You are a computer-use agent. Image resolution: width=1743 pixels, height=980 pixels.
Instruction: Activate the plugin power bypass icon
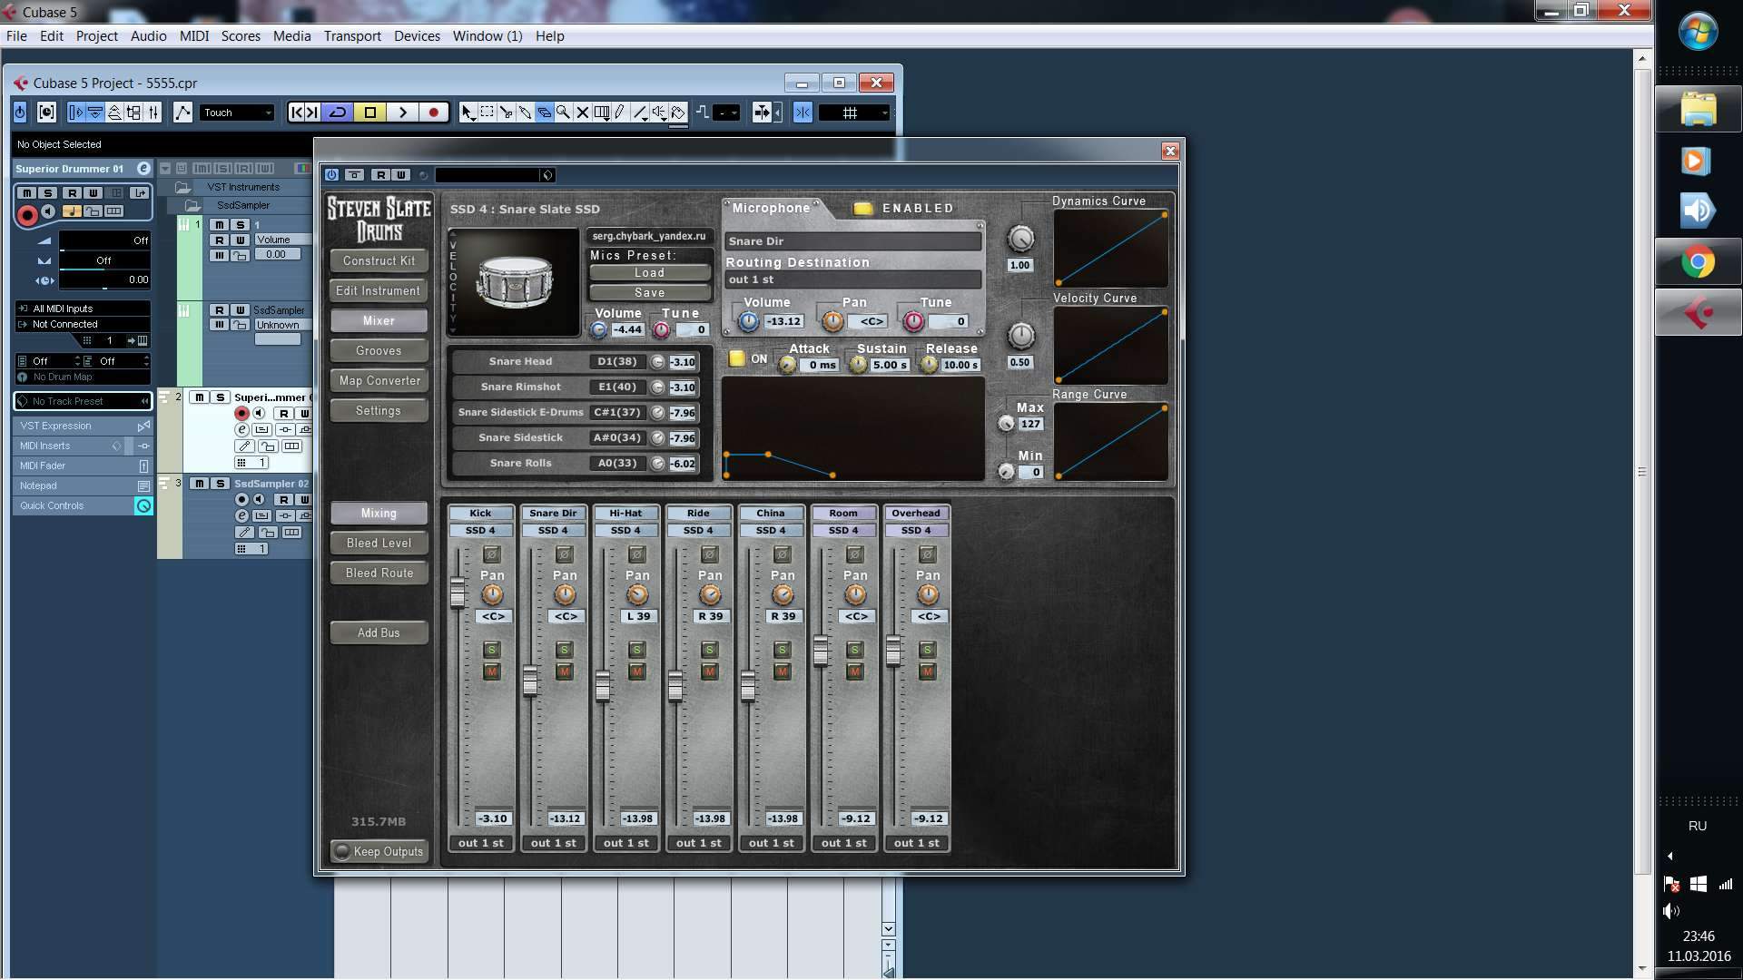331,175
